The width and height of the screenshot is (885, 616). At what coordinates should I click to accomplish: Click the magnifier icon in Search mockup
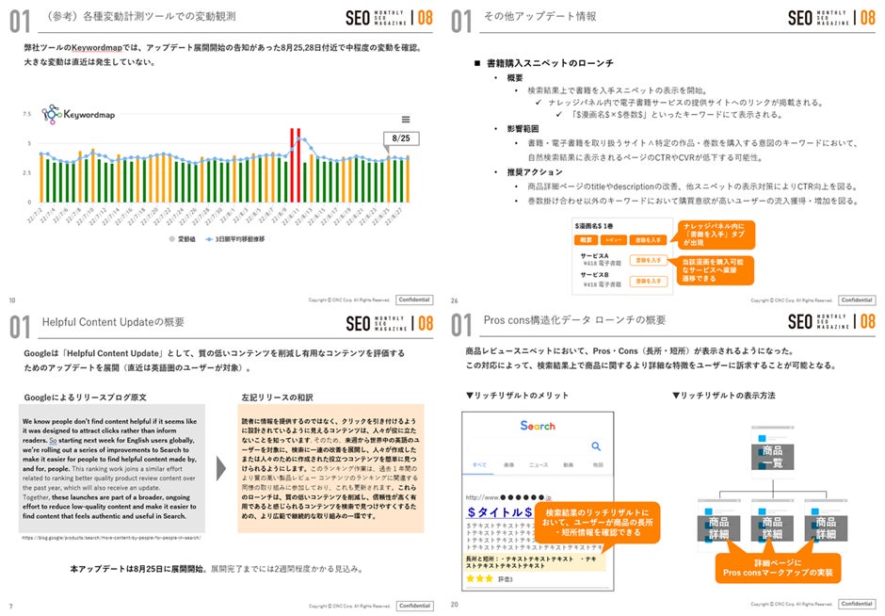pyautogui.click(x=595, y=446)
